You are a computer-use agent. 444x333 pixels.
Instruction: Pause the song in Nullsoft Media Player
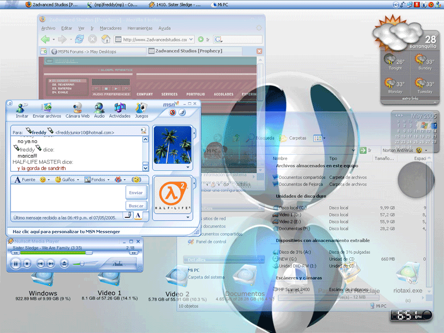pos(15,264)
